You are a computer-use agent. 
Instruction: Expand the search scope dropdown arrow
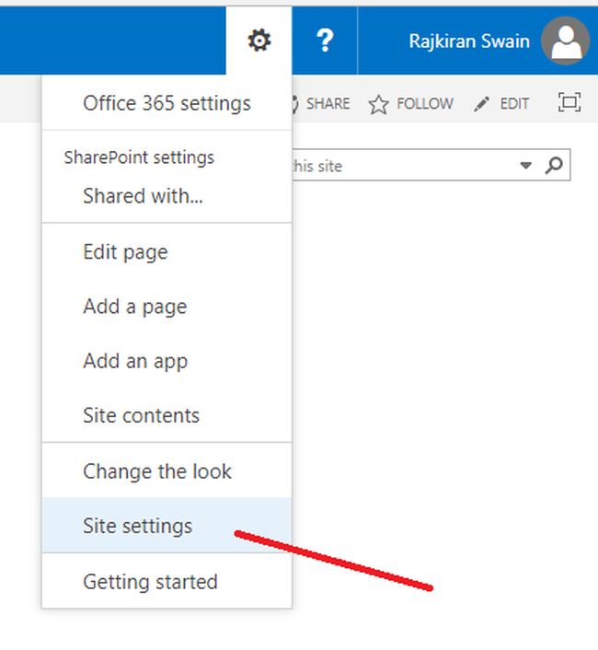click(525, 166)
